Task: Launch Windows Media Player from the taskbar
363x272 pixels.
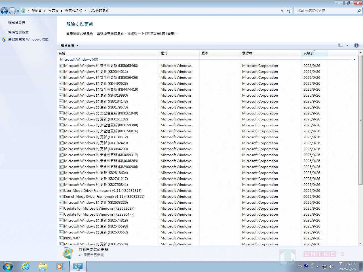Action: point(60,267)
